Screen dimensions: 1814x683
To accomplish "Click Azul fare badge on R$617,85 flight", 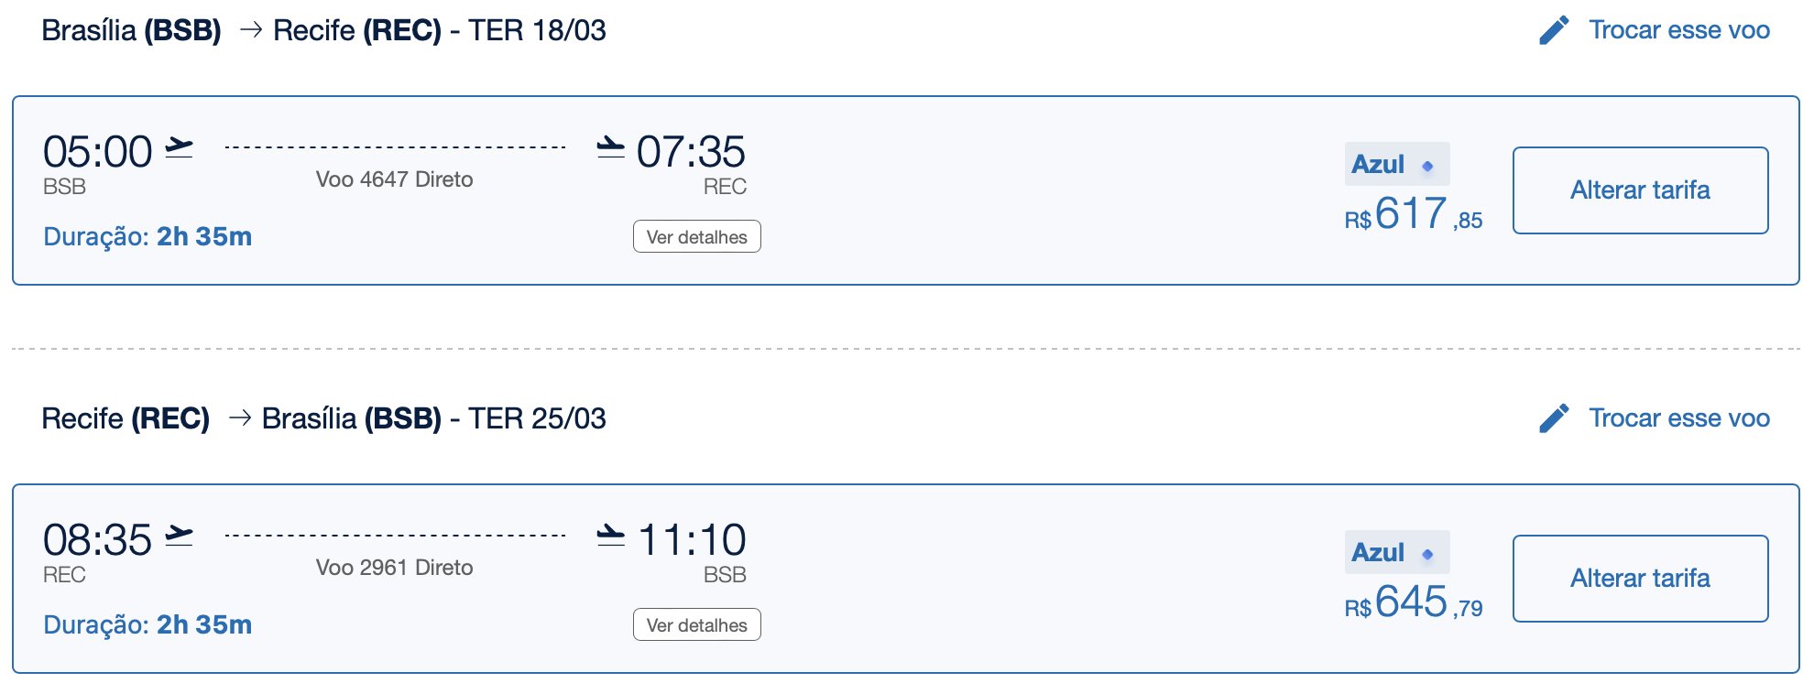I will (1396, 164).
